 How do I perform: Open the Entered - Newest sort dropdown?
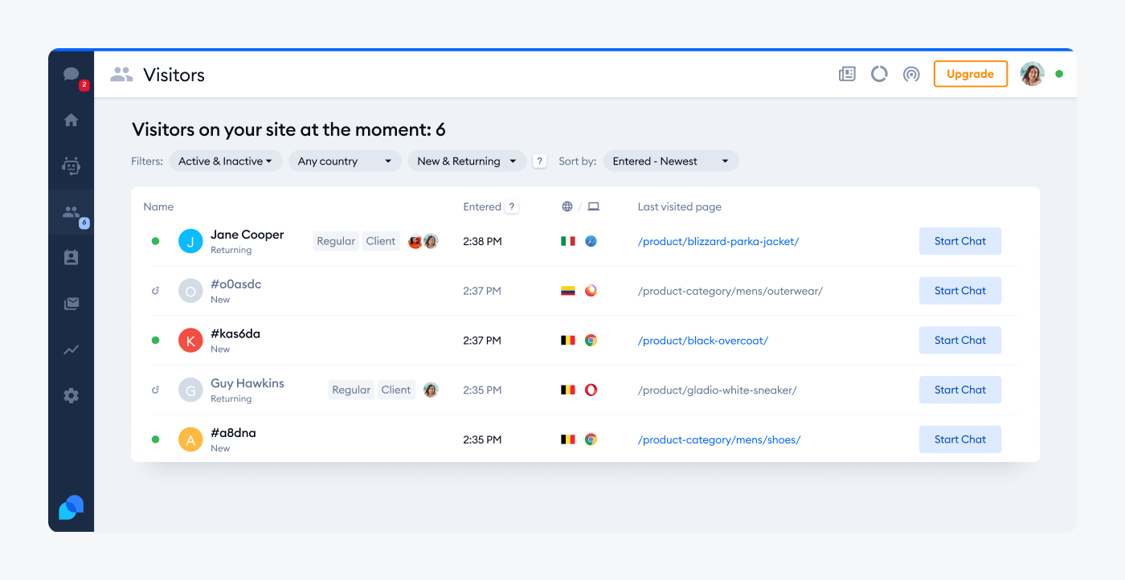pos(670,161)
